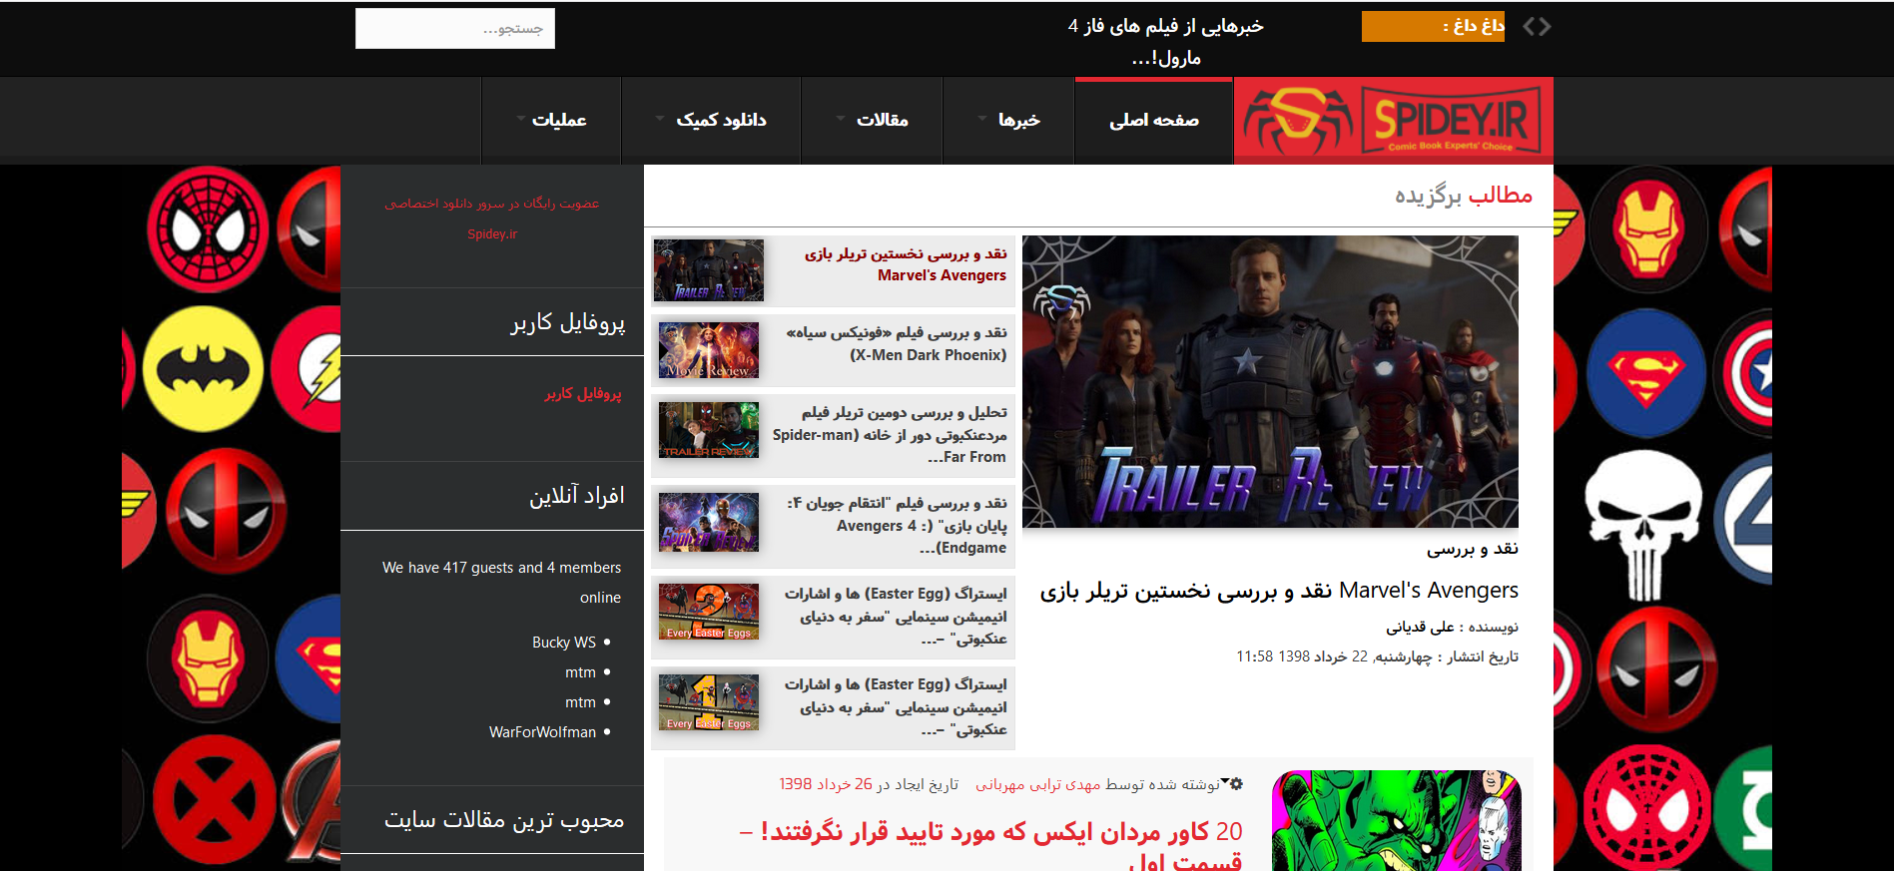Open the Marvel phase 4 news ticker headline

click(x=1166, y=42)
